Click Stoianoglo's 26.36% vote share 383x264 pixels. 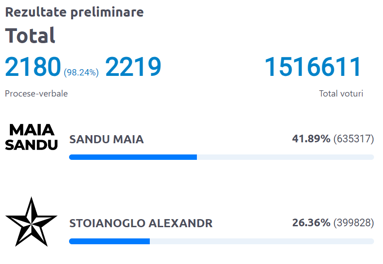pos(311,223)
